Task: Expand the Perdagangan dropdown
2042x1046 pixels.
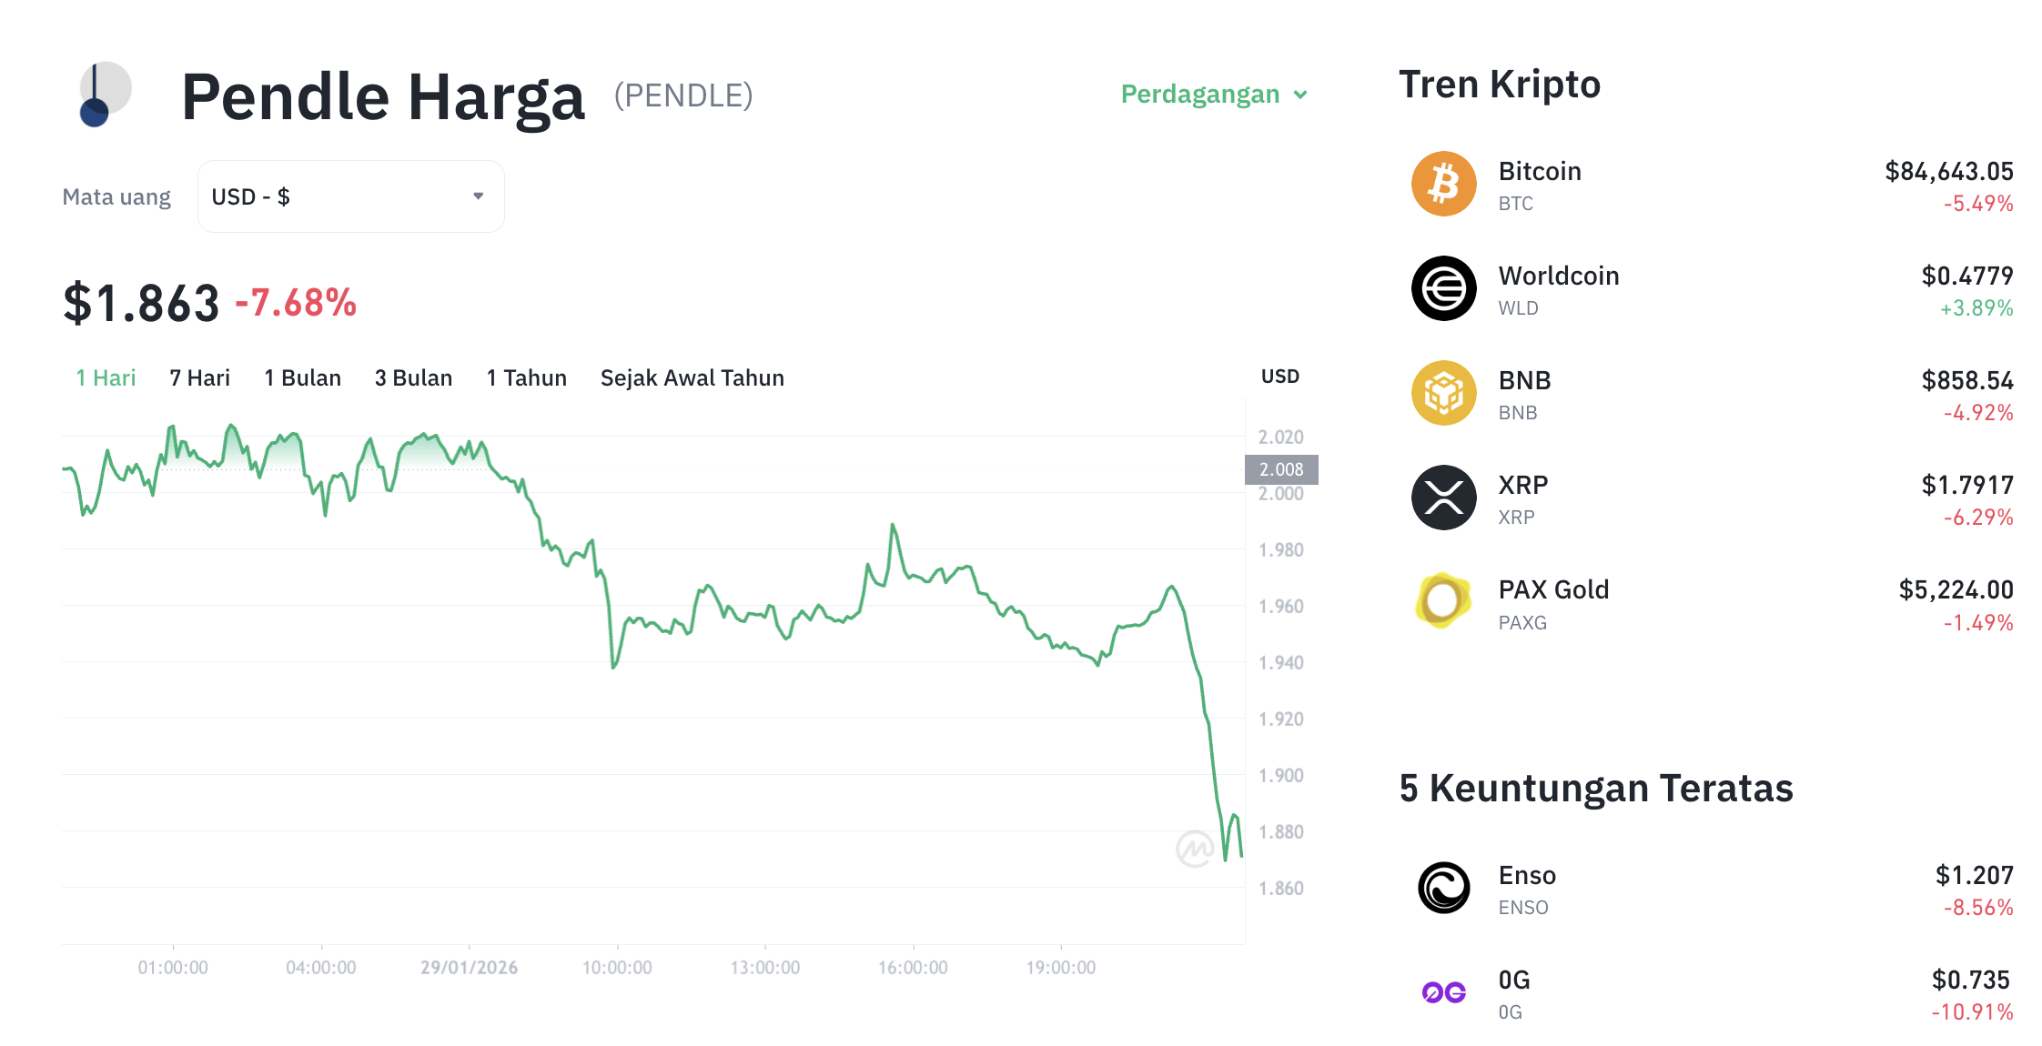Action: [x=1214, y=94]
